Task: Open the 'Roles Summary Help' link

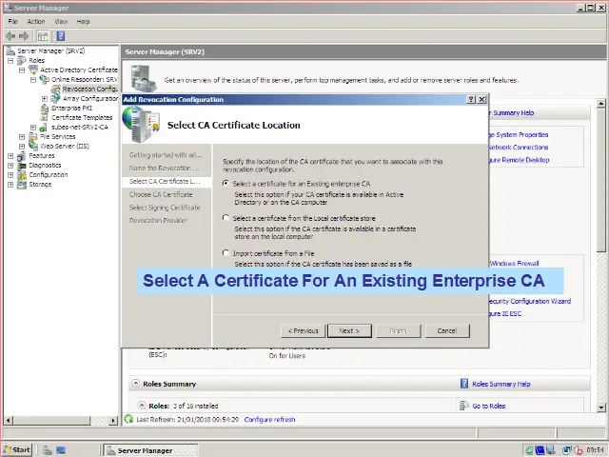Action: [501, 384]
